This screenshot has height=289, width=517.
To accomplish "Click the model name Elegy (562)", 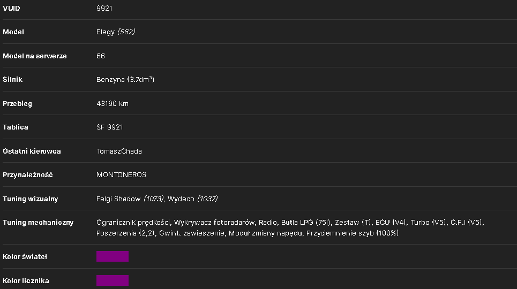I will pos(116,32).
